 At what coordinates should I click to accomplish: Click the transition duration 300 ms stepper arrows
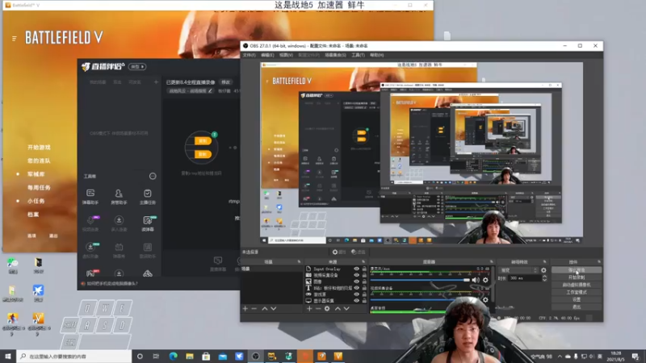pos(544,278)
